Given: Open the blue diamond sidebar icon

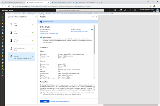Looking at the screenshot, I should point(2,59).
